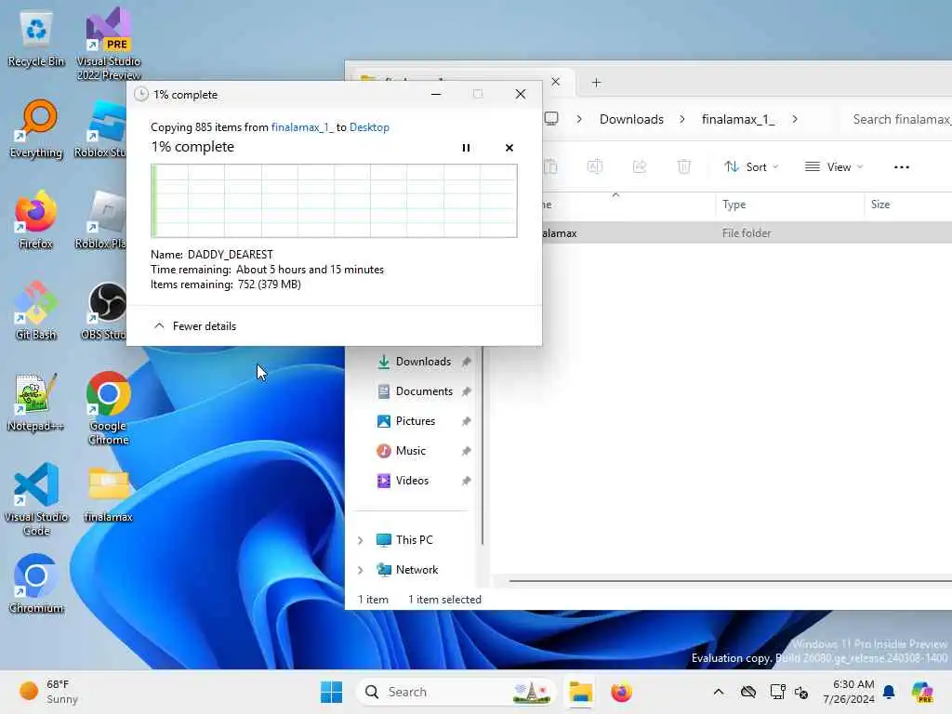This screenshot has height=714, width=952.
Task: Select the Git Bash desktop icon
Action: coord(36,311)
